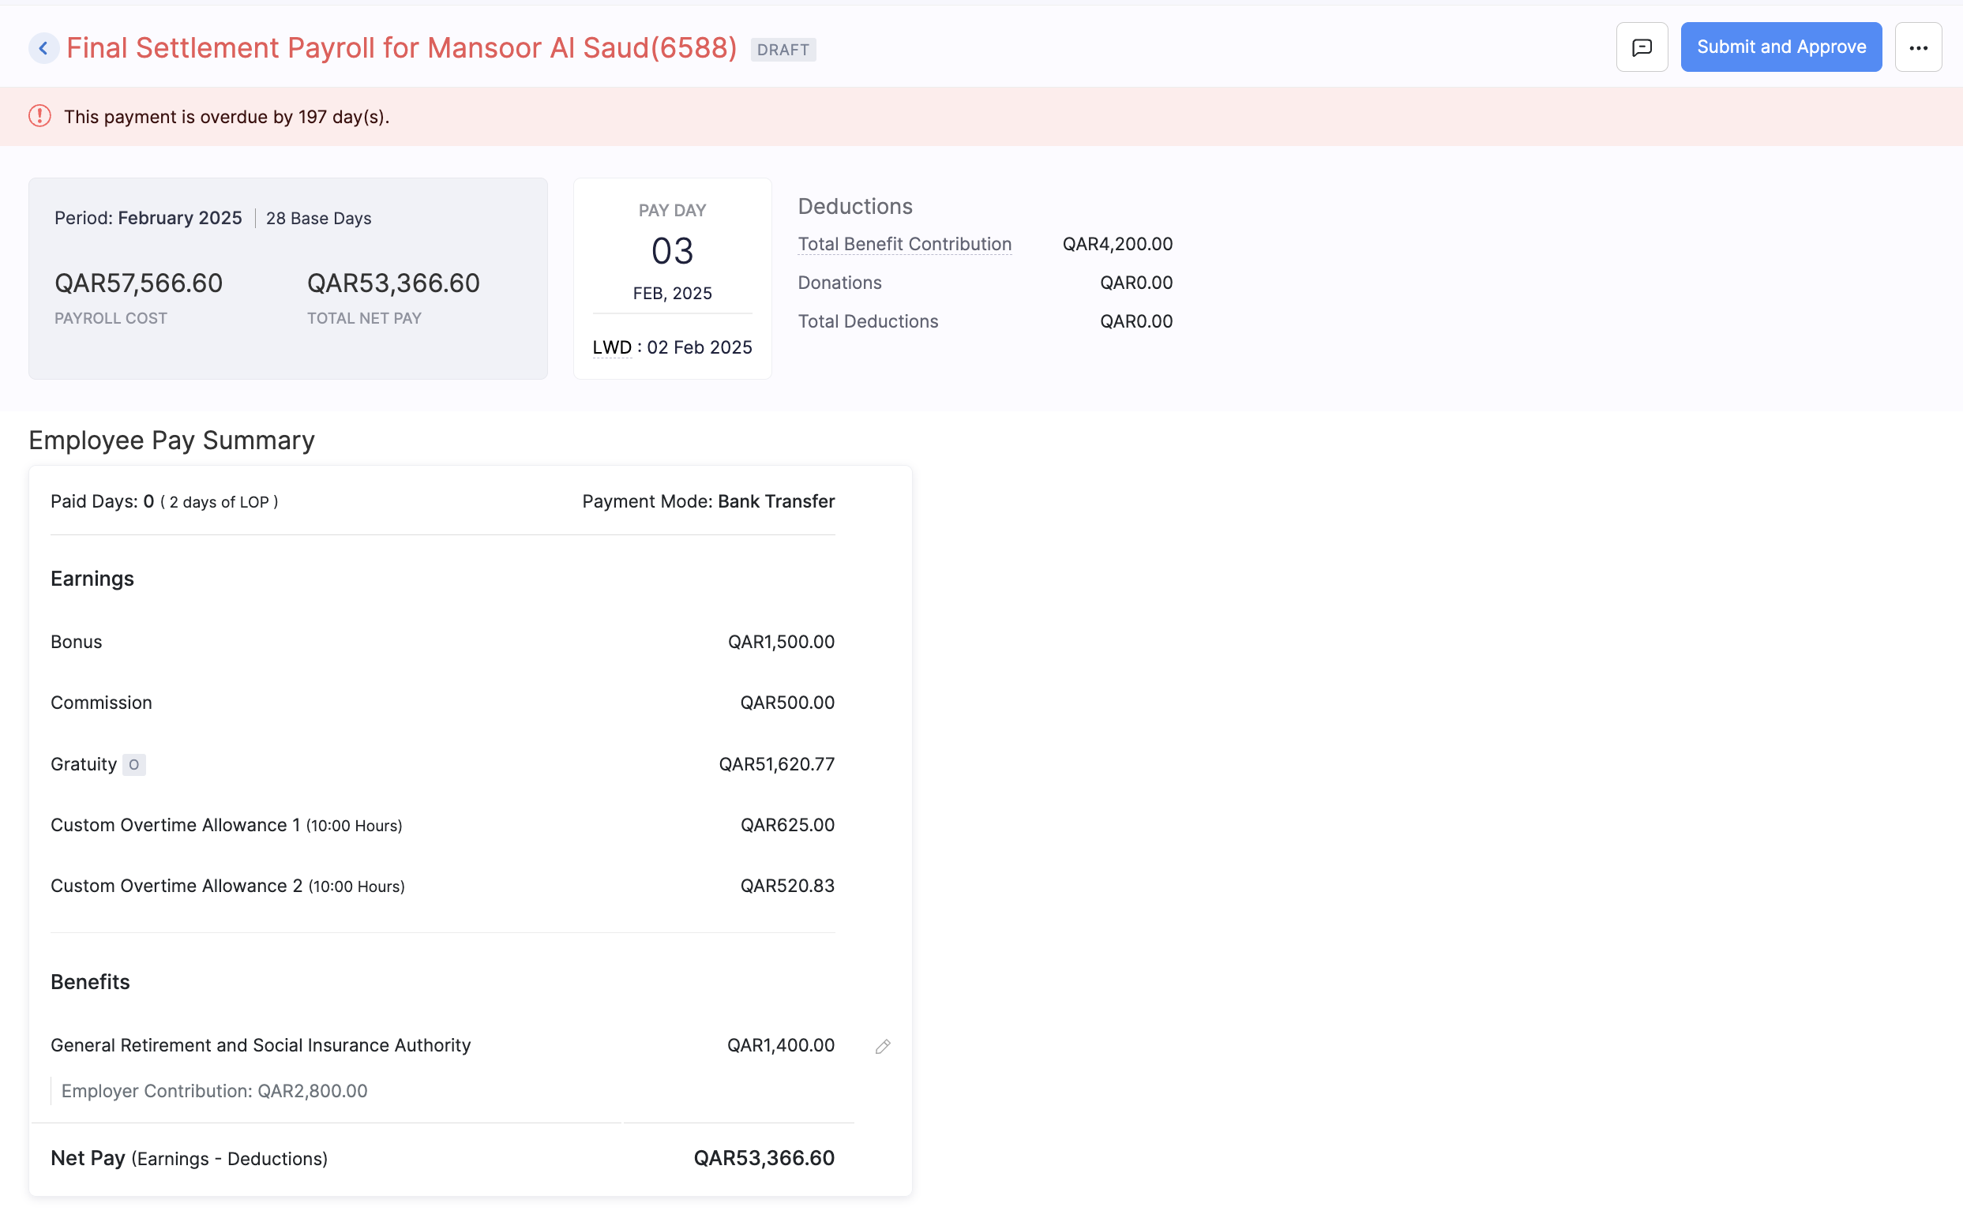Open the three-dots more options menu
This screenshot has height=1222, width=1963.
point(1918,47)
